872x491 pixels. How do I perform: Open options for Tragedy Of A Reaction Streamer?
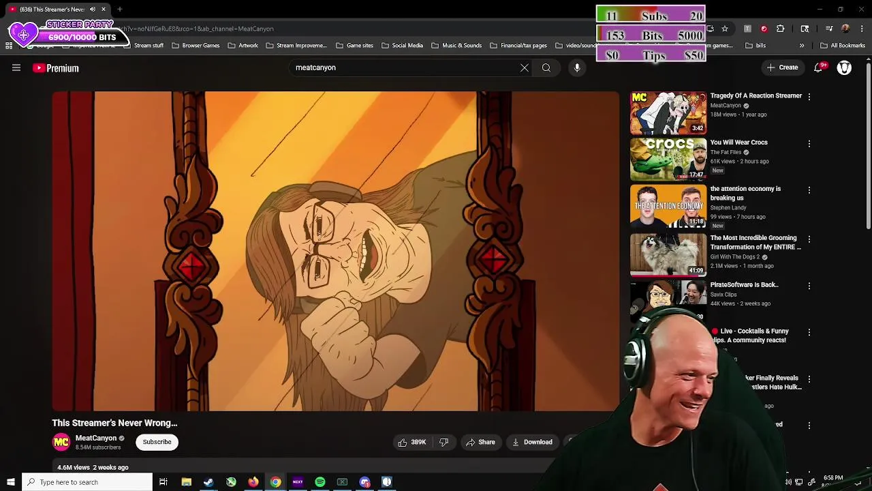tap(809, 97)
